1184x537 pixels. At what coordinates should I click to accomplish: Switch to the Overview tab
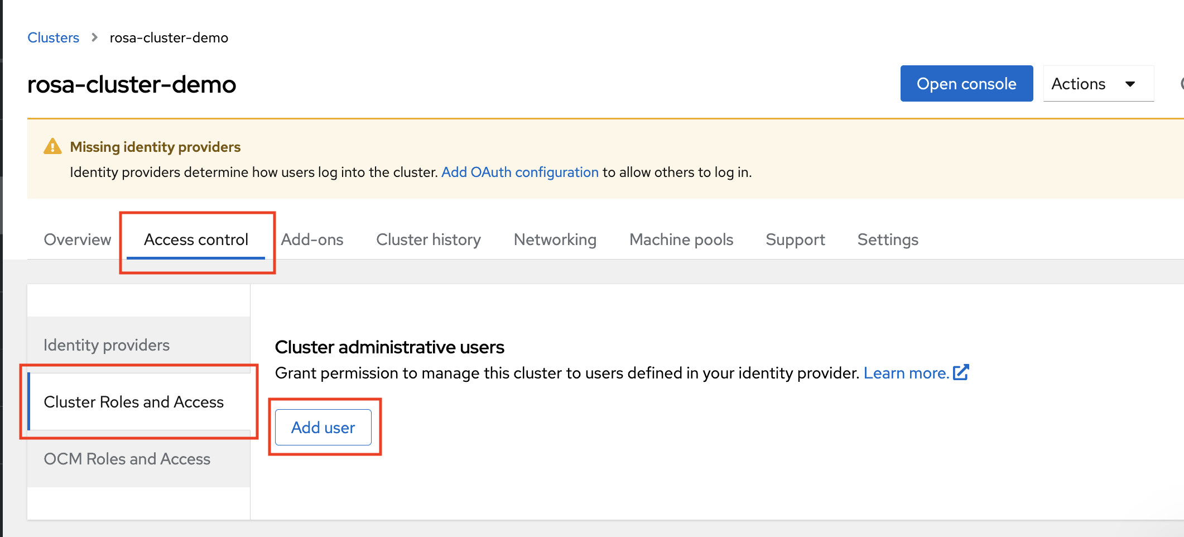point(77,239)
